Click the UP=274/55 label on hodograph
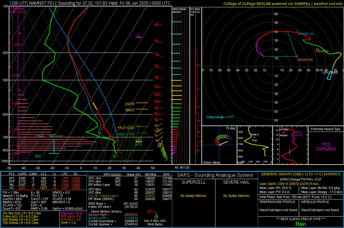 pos(330,73)
